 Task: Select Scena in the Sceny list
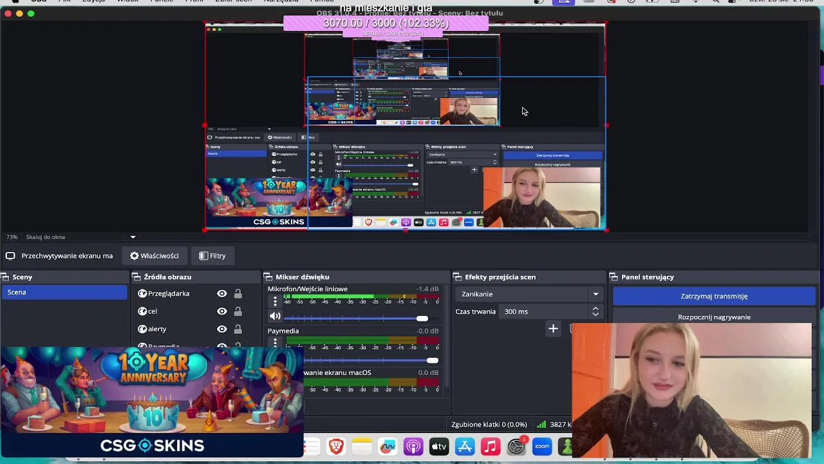(x=64, y=292)
